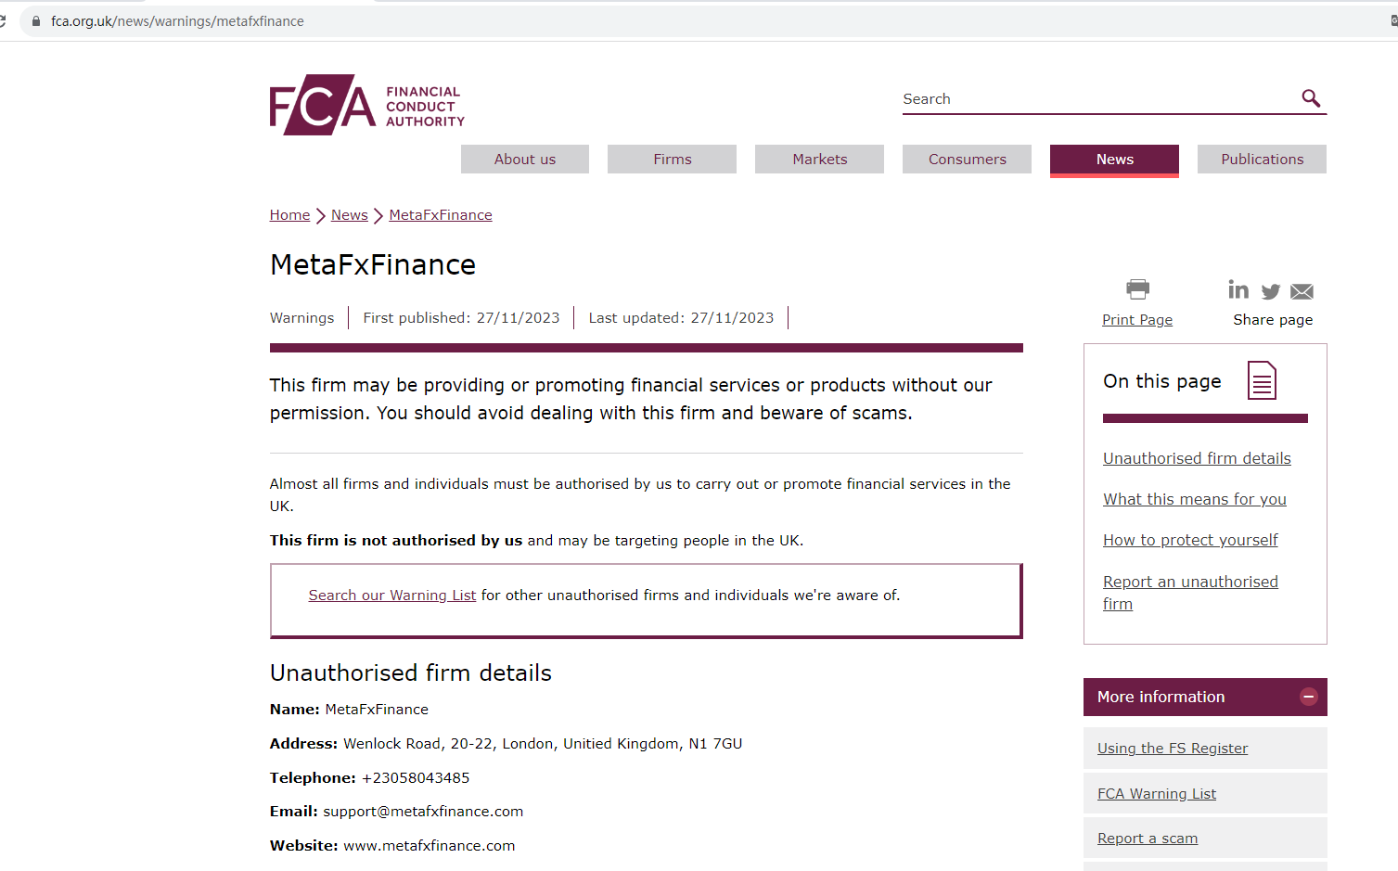Screen dimensions: 1398x871
Task: Click the padlock site info icon
Action: (36, 20)
